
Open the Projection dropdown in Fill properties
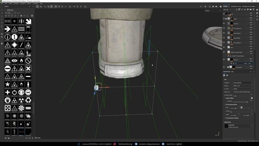[242, 83]
